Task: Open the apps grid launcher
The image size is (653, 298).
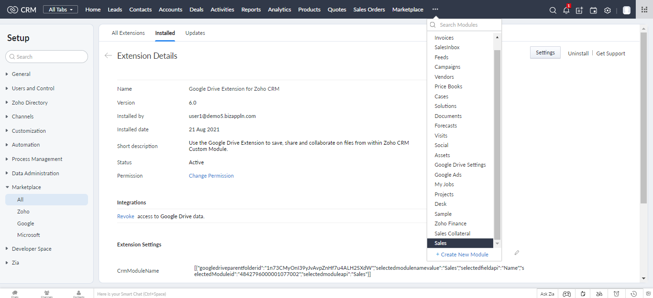Action: coord(644,10)
